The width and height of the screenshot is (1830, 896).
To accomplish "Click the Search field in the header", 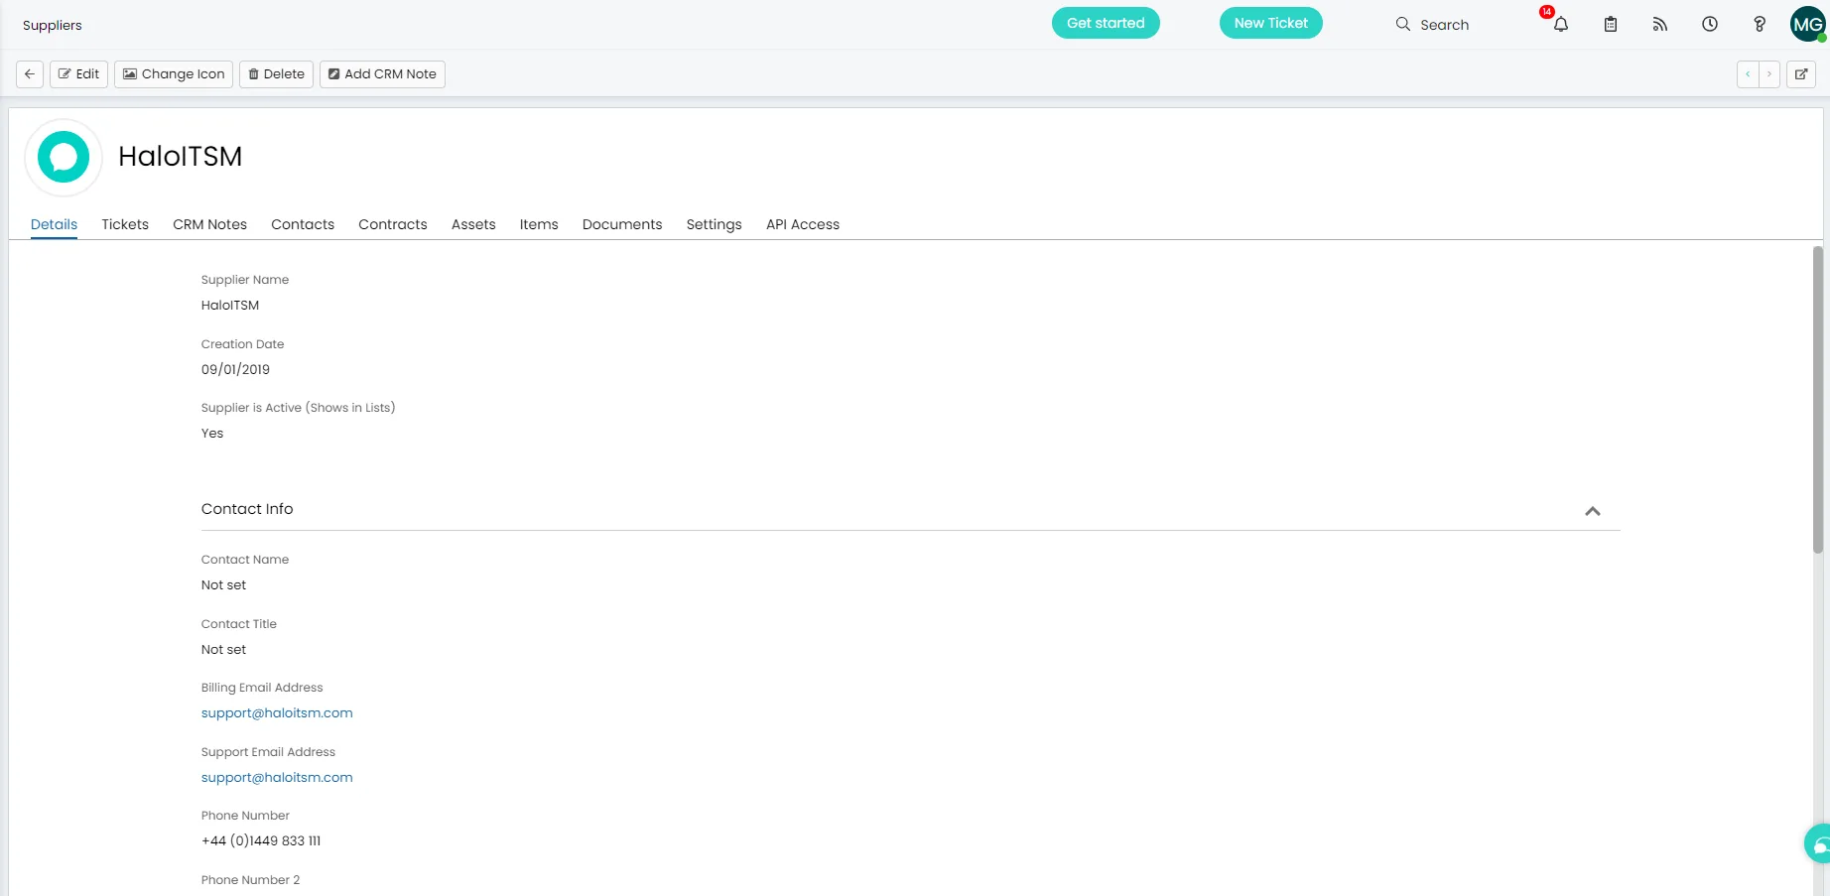I will 1444,25.
